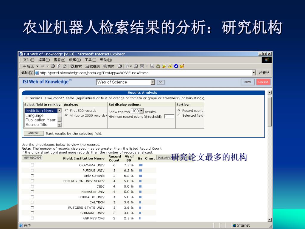Refresh the page using the refresh icon

click(59, 66)
